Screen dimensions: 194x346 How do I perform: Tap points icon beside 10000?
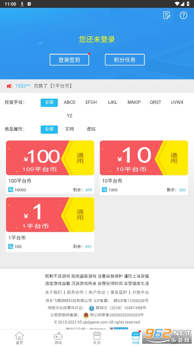[10, 190]
